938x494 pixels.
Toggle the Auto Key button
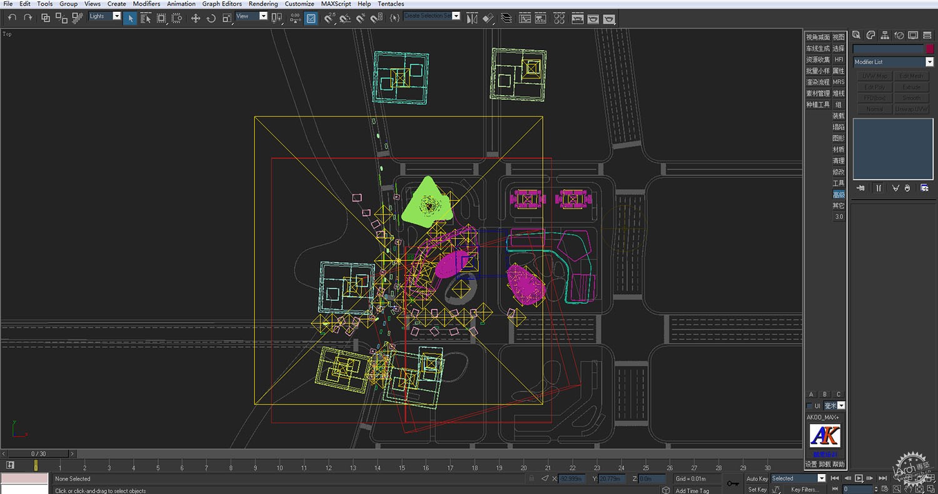pyautogui.click(x=757, y=478)
